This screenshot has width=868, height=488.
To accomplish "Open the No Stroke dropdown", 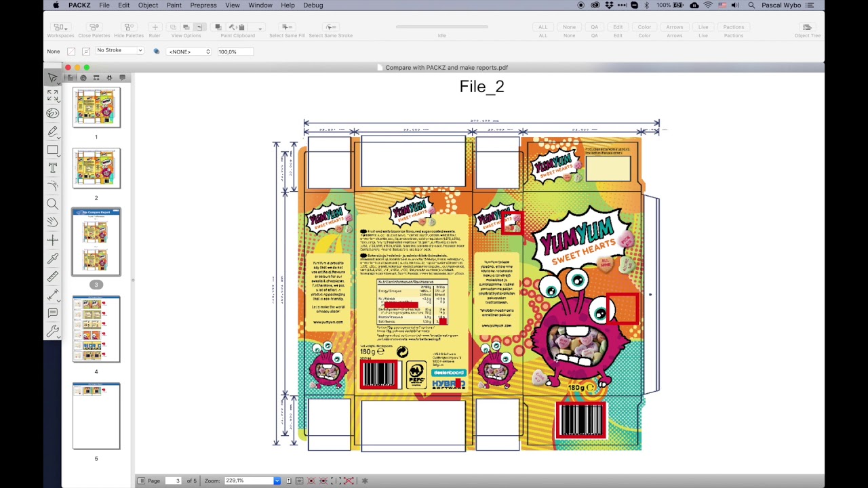I will pos(120,50).
